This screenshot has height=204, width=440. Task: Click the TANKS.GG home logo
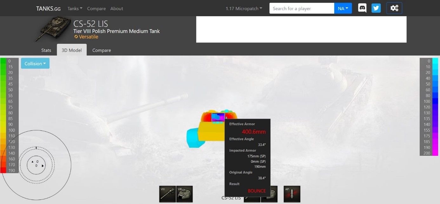coord(48,9)
